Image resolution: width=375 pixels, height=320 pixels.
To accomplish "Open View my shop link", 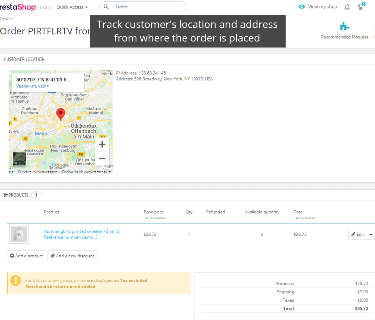I will [322, 7].
